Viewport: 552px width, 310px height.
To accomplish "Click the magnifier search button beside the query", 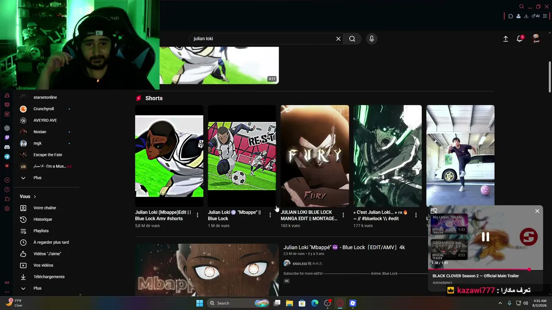I will pos(352,39).
